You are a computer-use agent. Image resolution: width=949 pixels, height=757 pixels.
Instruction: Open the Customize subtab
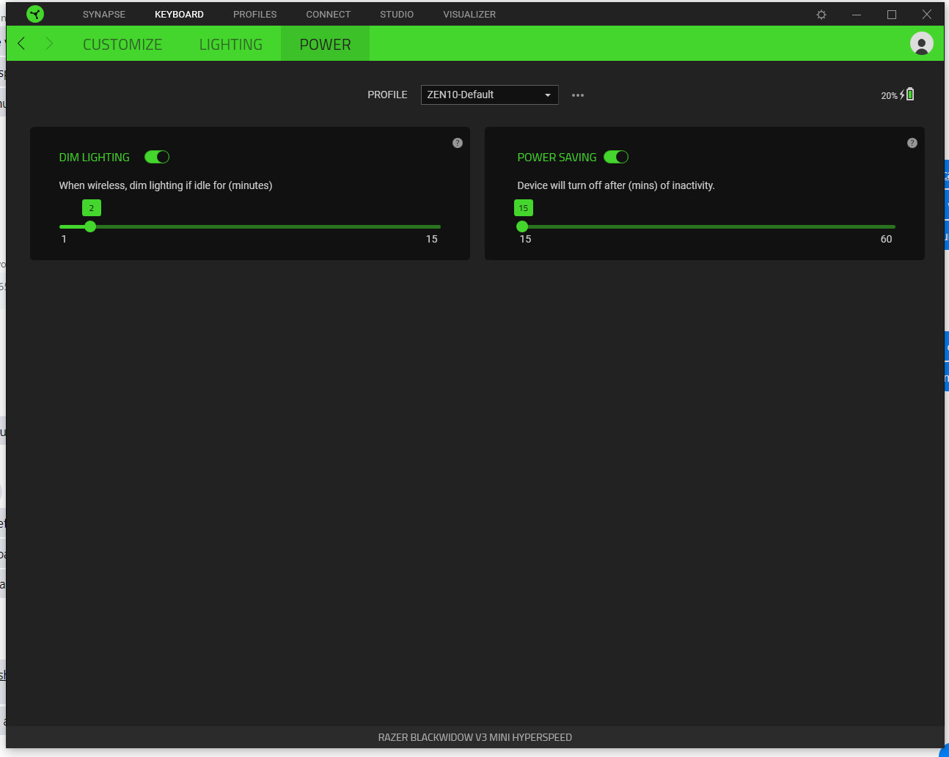click(x=122, y=44)
